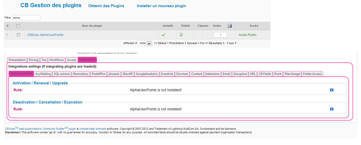Image resolution: width=361 pixels, height=145 pixels.
Task: Switch to the GoogleAnalytics sub-tab
Action: coord(147,74)
